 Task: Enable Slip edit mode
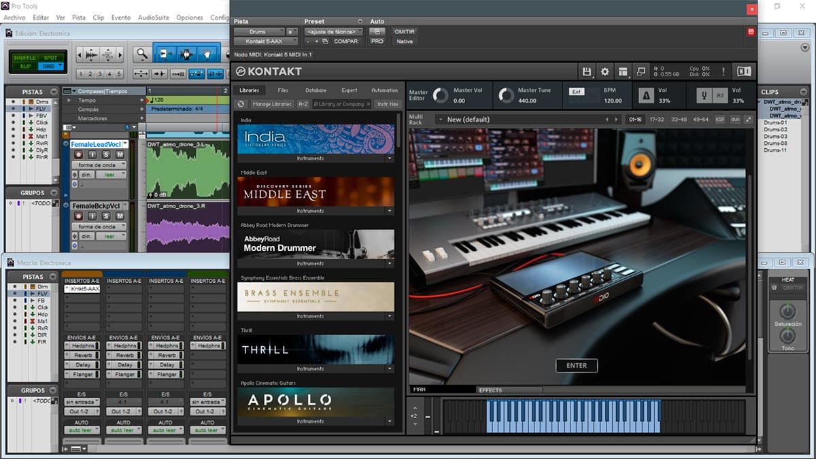click(x=24, y=66)
